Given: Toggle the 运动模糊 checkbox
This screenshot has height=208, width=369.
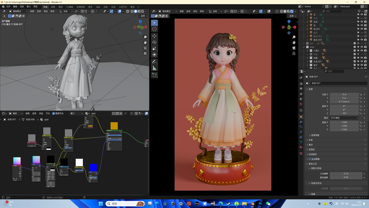Looking at the screenshot, I should click(310, 159).
